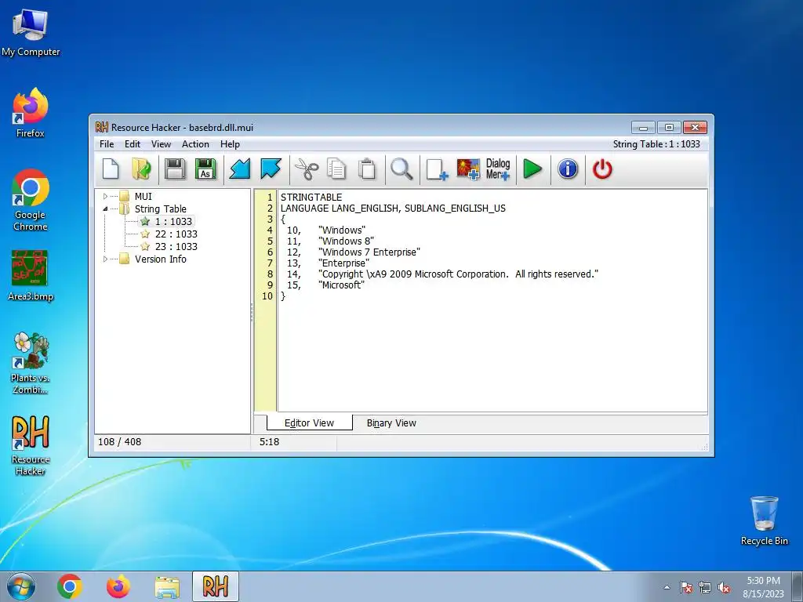The width and height of the screenshot is (803, 602).
Task: Click the Copy pages icon
Action: [336, 169]
